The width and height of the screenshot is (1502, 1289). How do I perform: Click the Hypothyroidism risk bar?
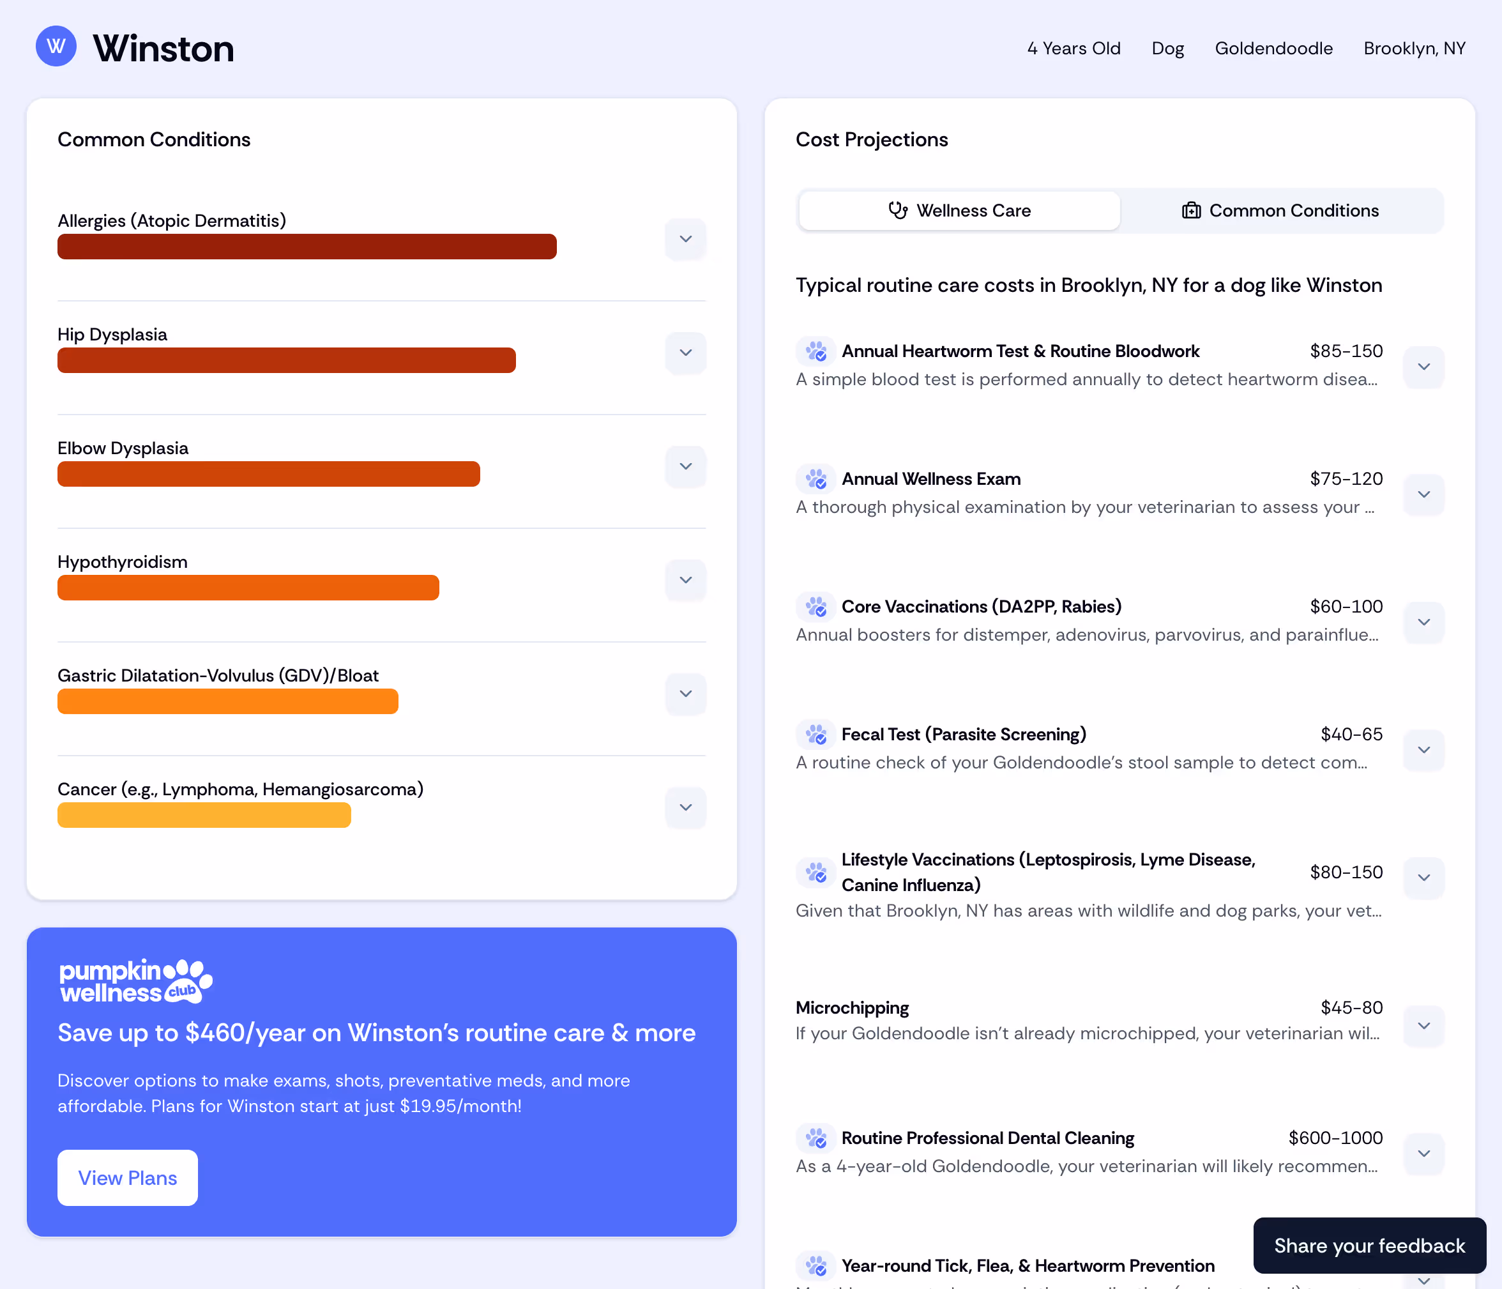pos(248,587)
